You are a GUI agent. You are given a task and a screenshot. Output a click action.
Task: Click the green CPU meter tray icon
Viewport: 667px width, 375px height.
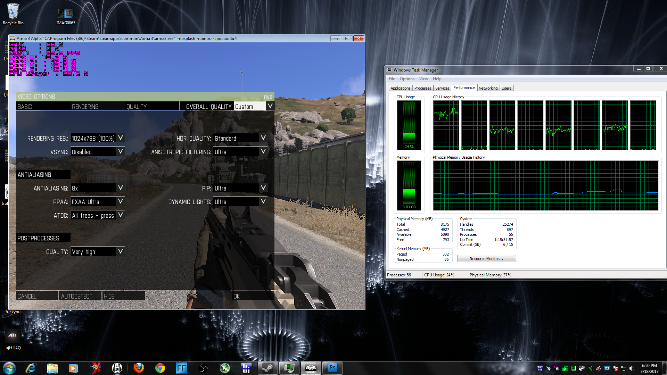click(x=574, y=368)
